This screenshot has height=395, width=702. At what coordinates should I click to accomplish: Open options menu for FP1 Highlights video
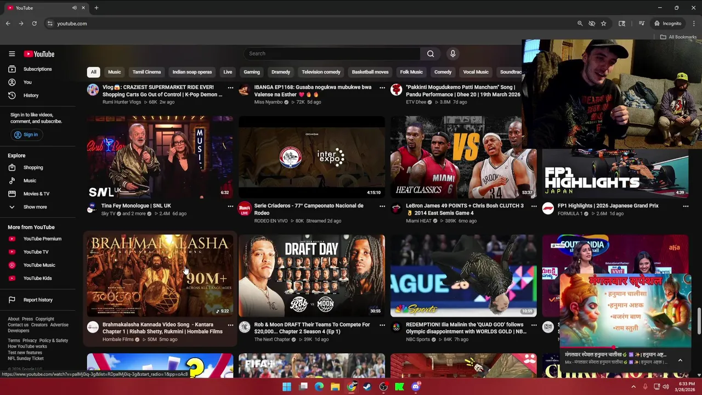(x=686, y=206)
